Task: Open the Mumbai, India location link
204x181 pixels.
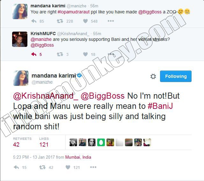Action: (78, 157)
